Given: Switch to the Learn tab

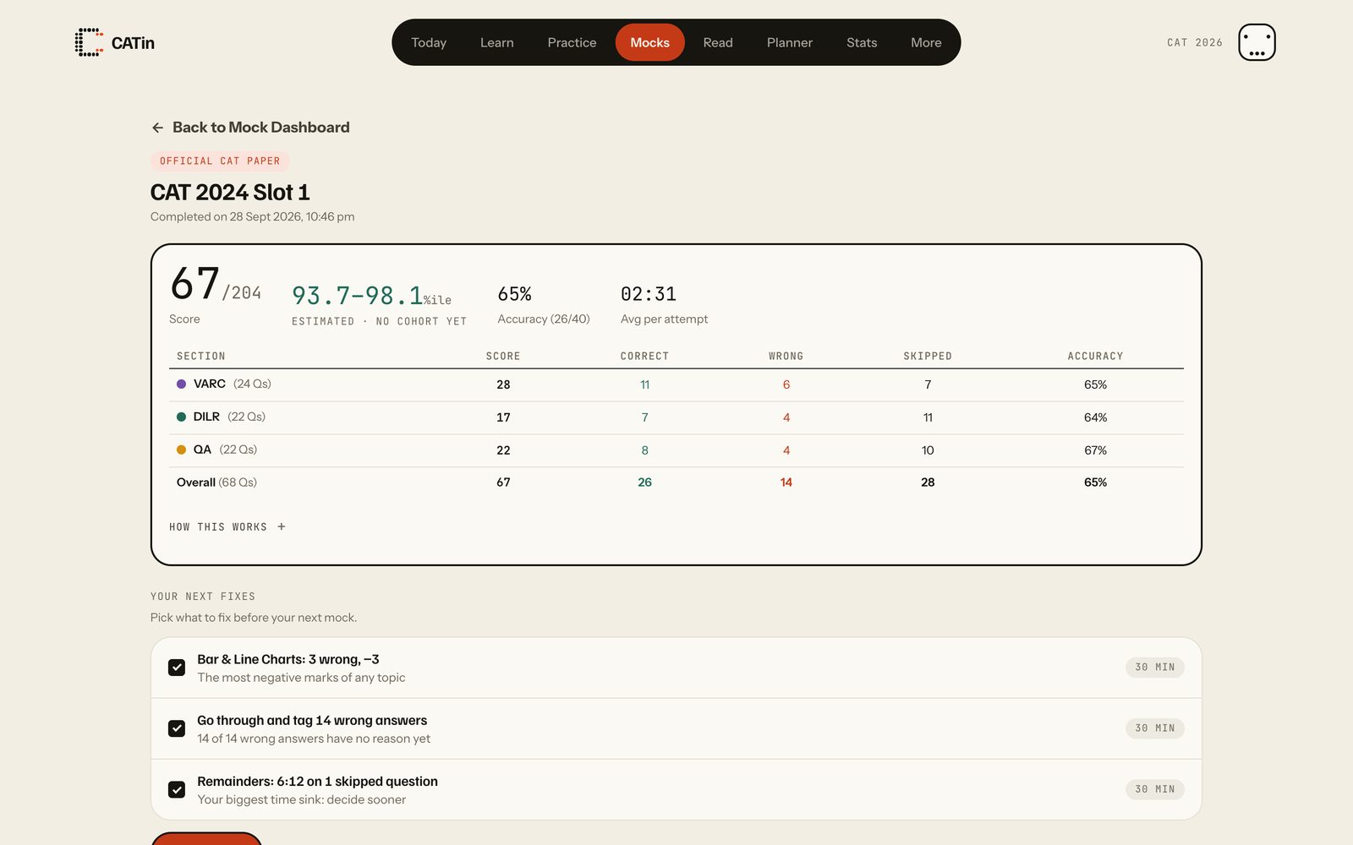Looking at the screenshot, I should click(497, 42).
